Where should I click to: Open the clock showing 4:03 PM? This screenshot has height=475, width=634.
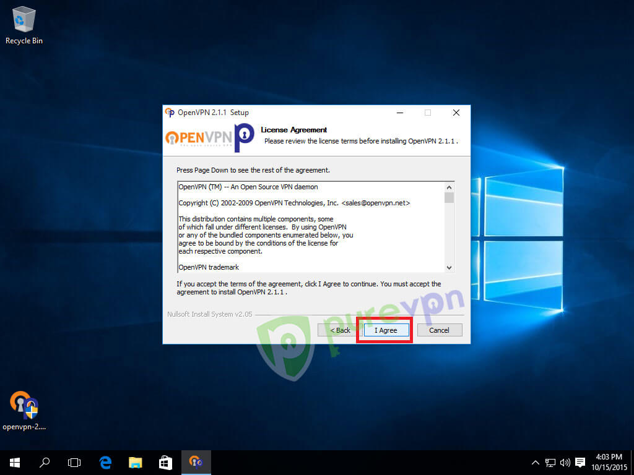point(609,463)
